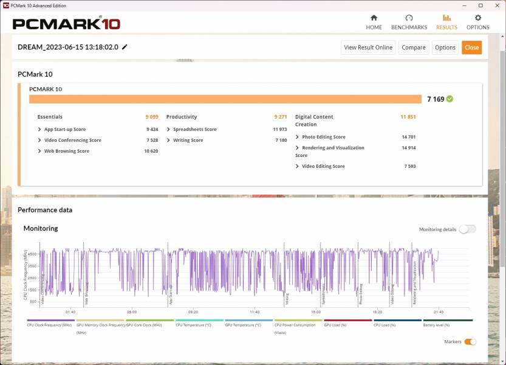Click the PCMark 10 title bar app icon
The width and height of the screenshot is (506, 365).
(x=6, y=5)
